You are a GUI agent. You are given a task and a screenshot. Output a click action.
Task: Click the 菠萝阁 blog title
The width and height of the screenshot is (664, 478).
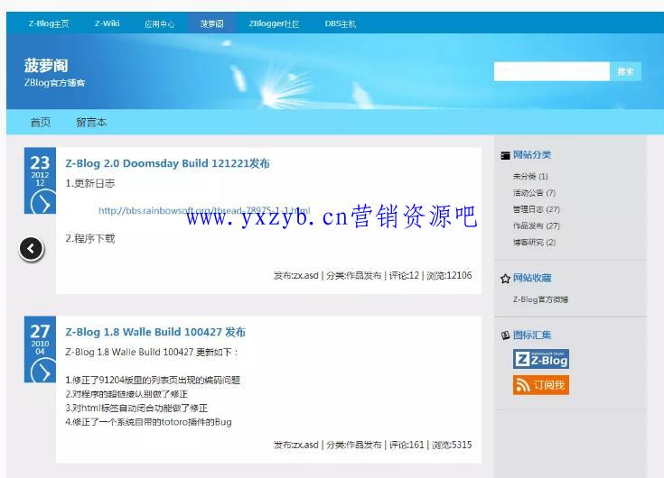tap(46, 66)
